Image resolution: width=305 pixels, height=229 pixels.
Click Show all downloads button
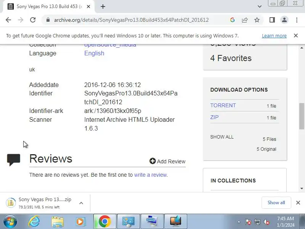pyautogui.click(x=276, y=203)
